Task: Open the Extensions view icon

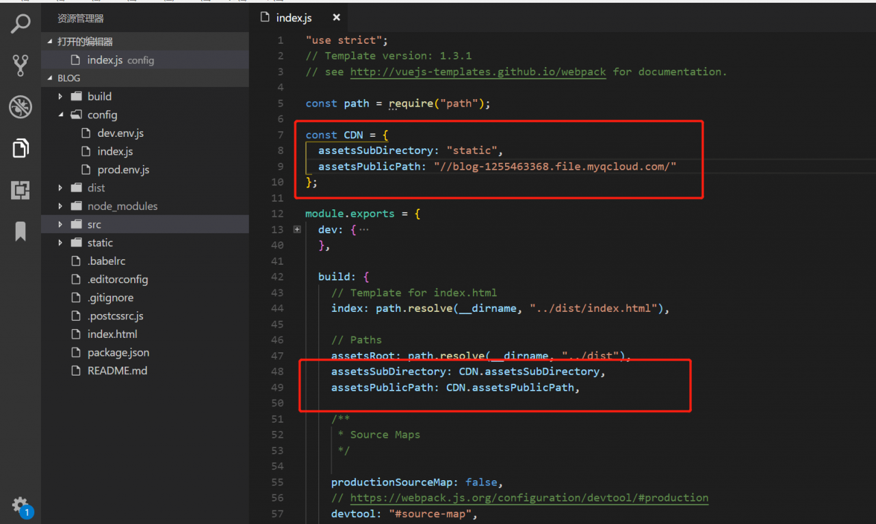Action: click(21, 190)
